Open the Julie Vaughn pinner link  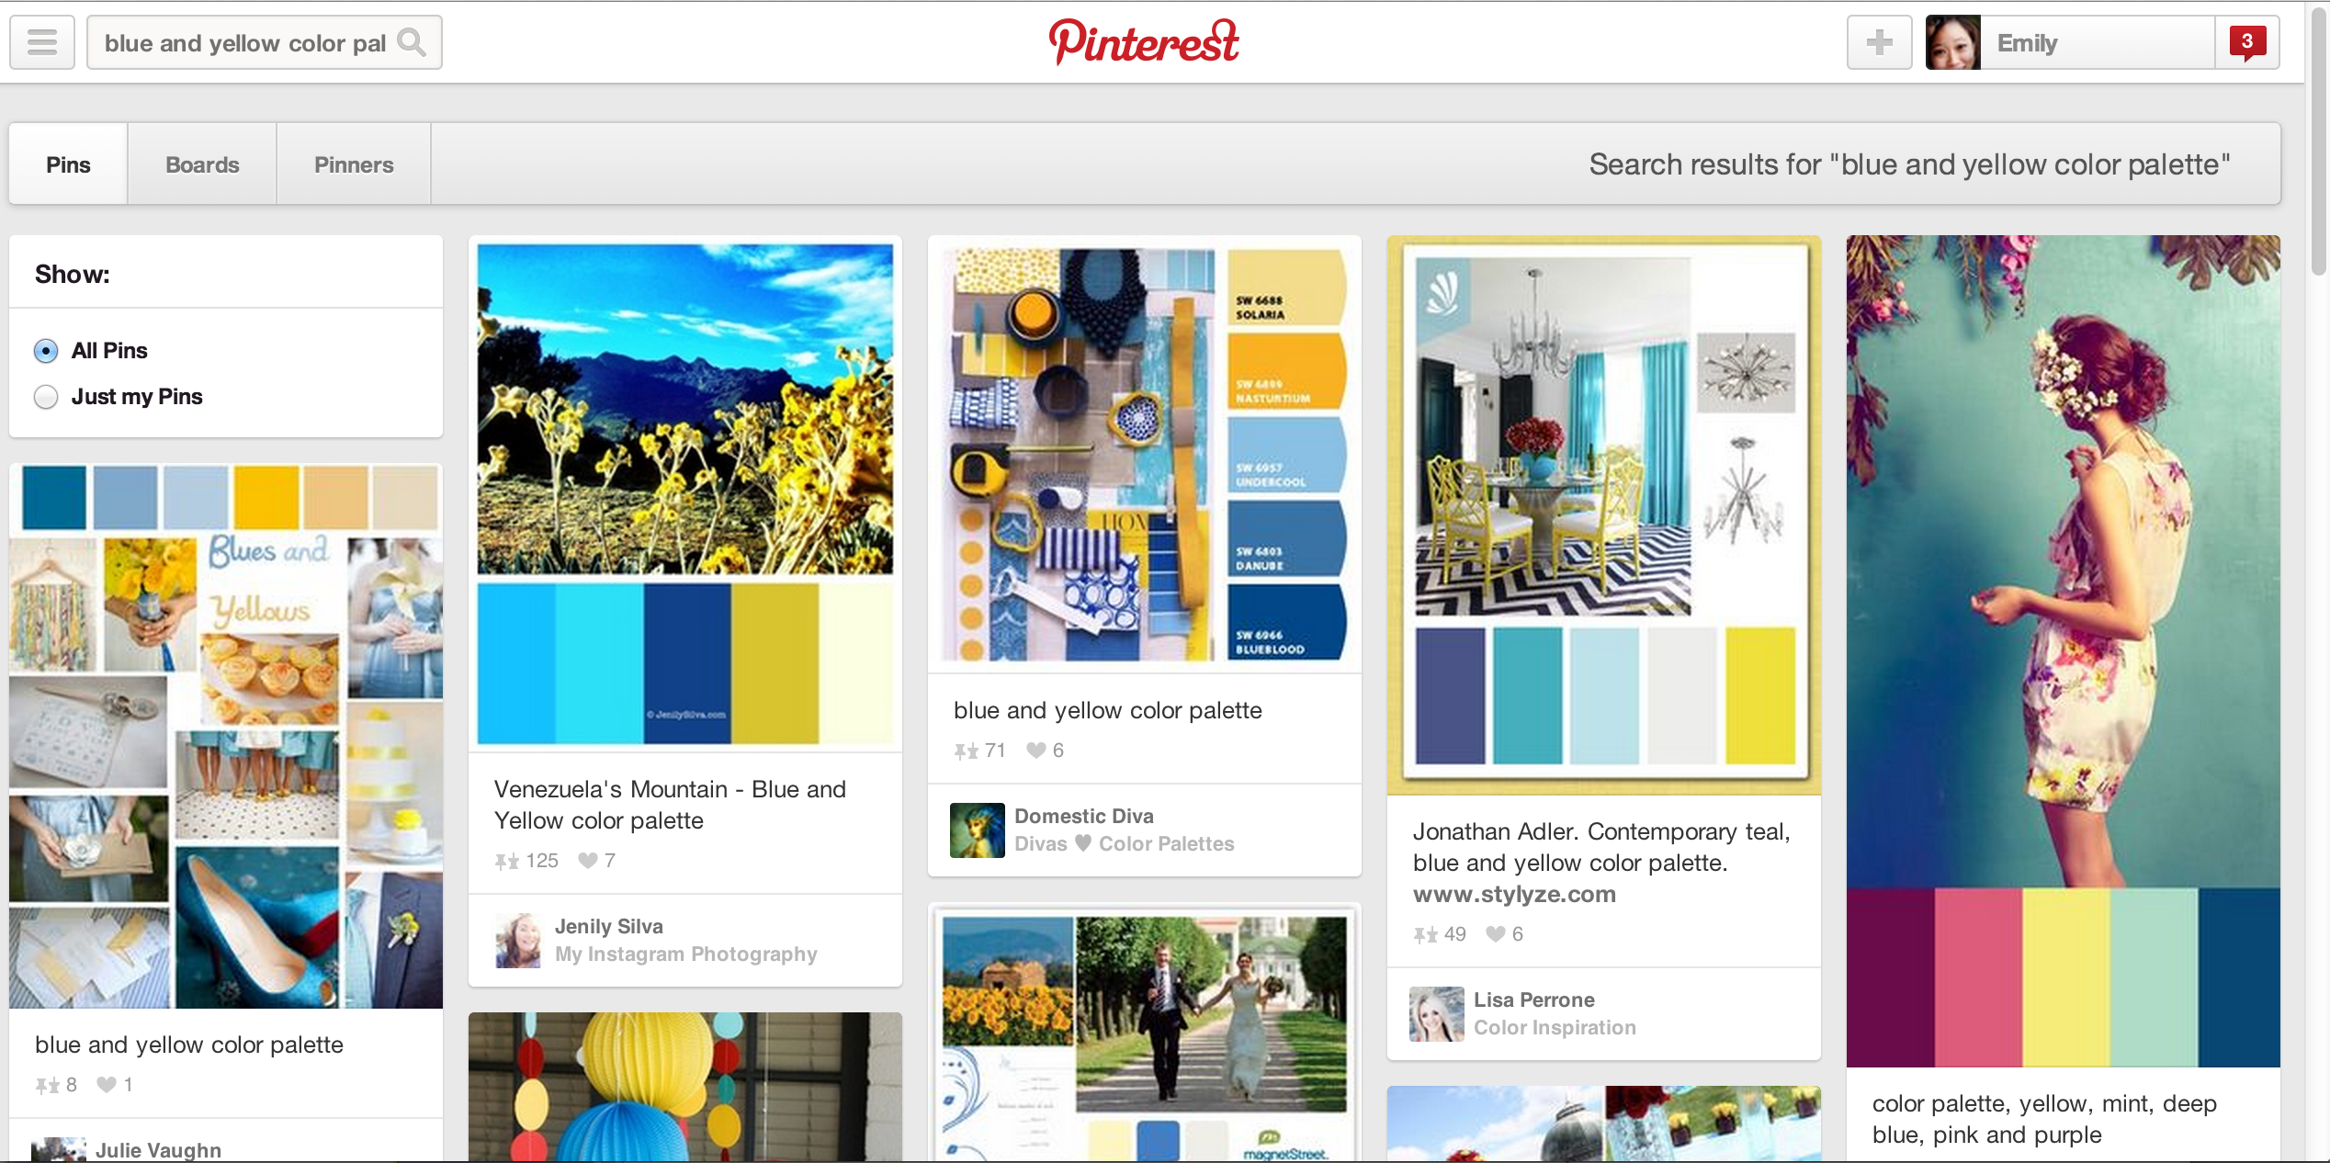pos(158,1150)
